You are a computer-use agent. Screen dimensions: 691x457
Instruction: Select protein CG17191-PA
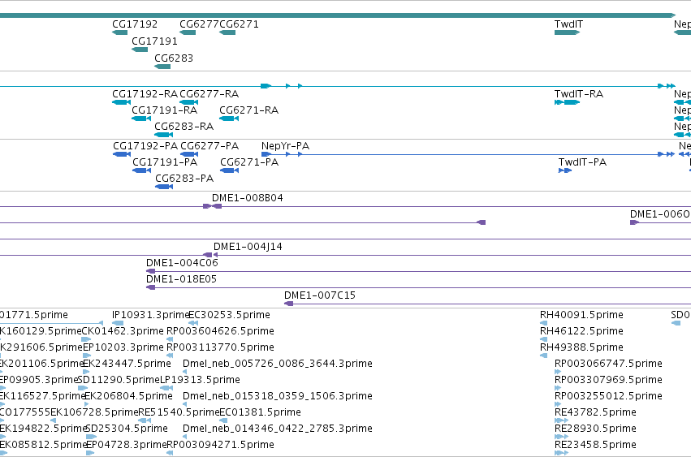click(x=165, y=162)
